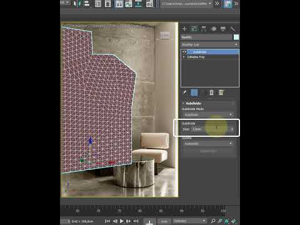Screen dimensions: 300x225
Task: Click the Mirror tool icon
Action: point(77,4)
